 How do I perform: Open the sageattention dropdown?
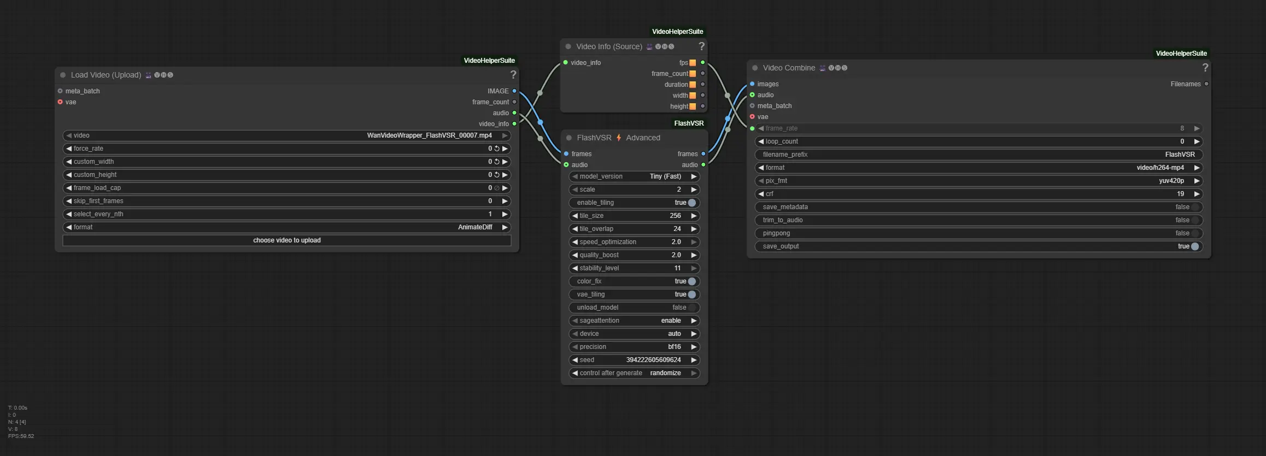point(634,321)
